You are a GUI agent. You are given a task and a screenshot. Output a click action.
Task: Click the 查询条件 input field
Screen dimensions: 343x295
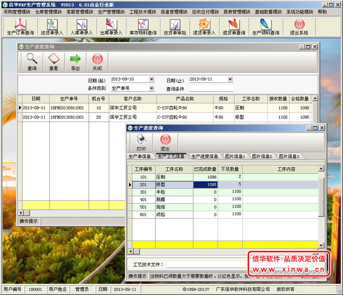pyautogui.click(x=211, y=89)
